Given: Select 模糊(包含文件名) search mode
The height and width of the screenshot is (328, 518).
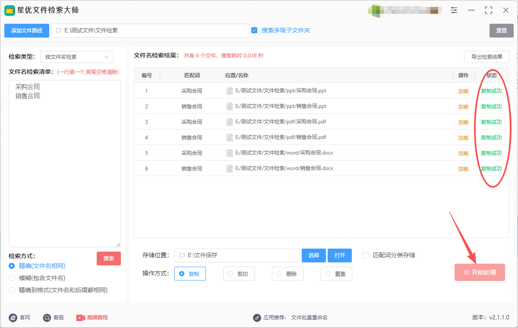Looking at the screenshot, I should (12, 278).
